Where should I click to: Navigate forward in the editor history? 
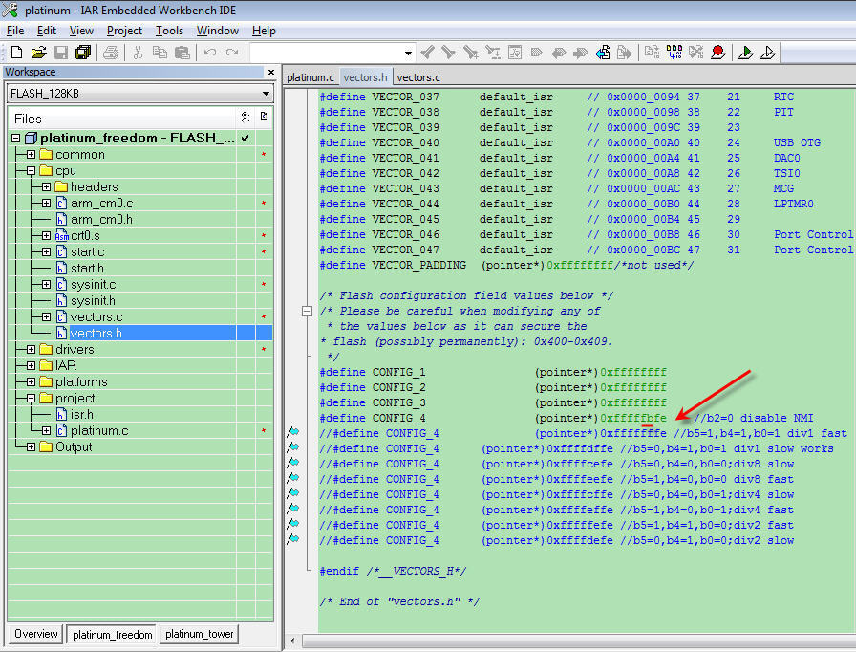(x=624, y=53)
